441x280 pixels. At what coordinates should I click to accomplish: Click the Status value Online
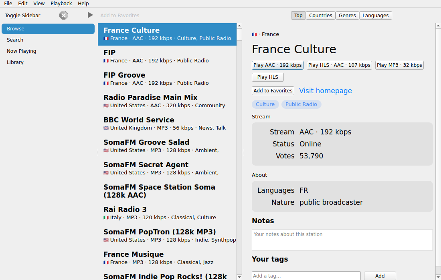click(x=310, y=144)
